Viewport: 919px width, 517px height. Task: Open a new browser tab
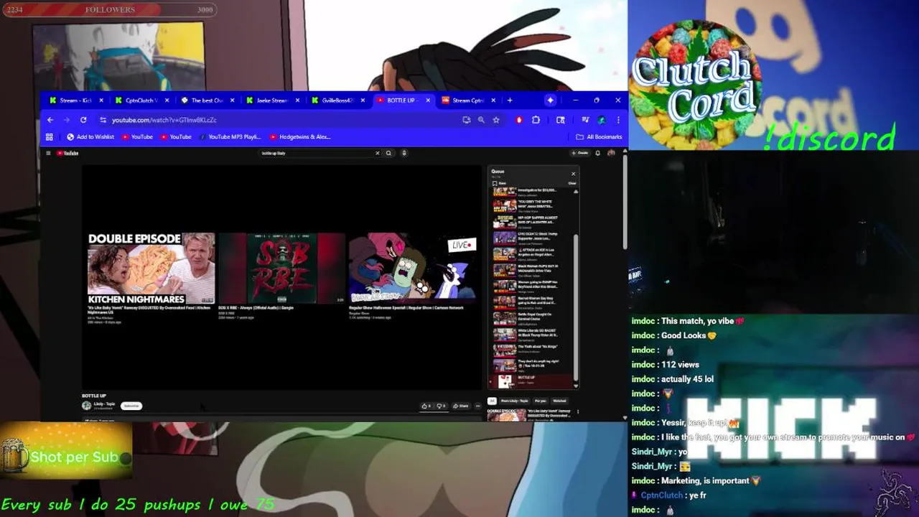click(510, 101)
